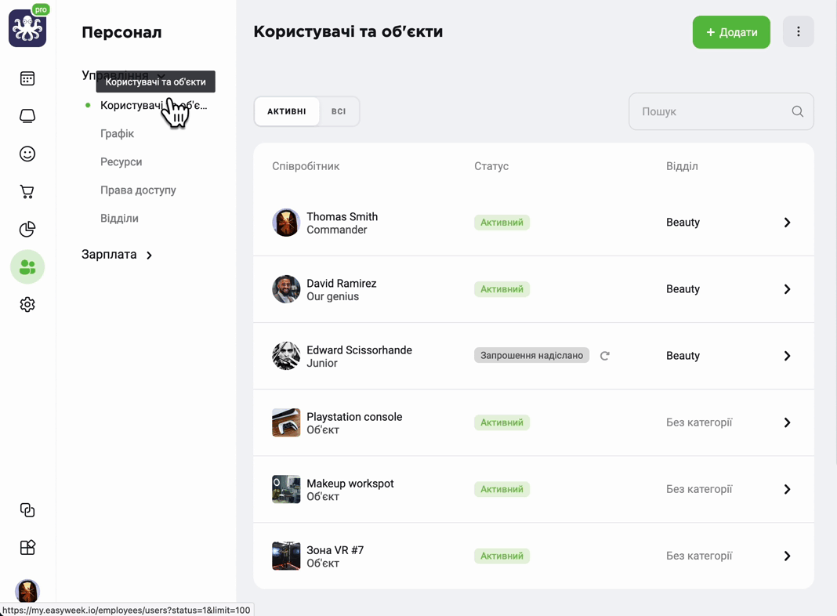Click the Makeup workspot name
837x616 pixels.
click(x=350, y=484)
